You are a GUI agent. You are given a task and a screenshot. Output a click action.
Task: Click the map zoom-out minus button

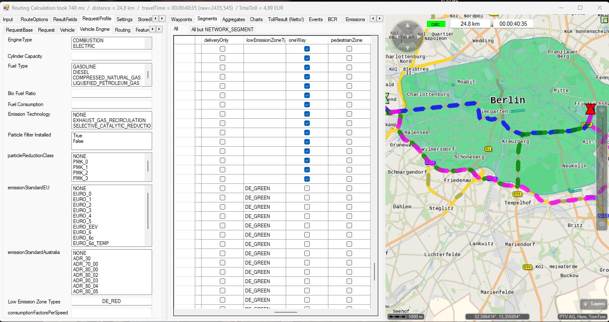[x=602, y=225]
